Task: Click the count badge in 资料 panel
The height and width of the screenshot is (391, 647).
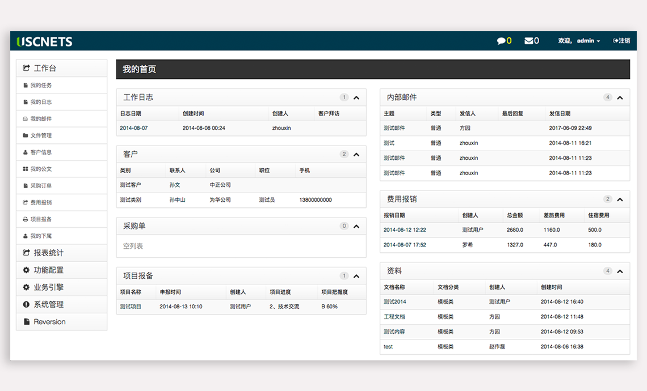Action: tap(607, 271)
